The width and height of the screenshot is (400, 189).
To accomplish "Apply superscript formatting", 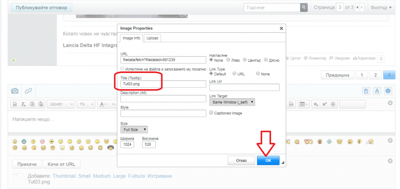I will point(325,104).
